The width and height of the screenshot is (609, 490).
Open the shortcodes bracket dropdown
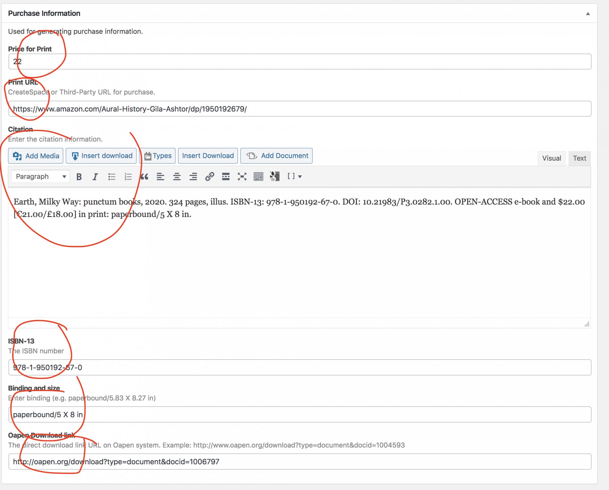tap(294, 176)
